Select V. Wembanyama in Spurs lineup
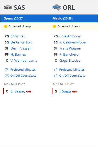 pos(24,61)
